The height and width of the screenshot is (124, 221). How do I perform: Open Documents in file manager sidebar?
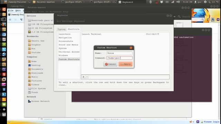[36, 69]
